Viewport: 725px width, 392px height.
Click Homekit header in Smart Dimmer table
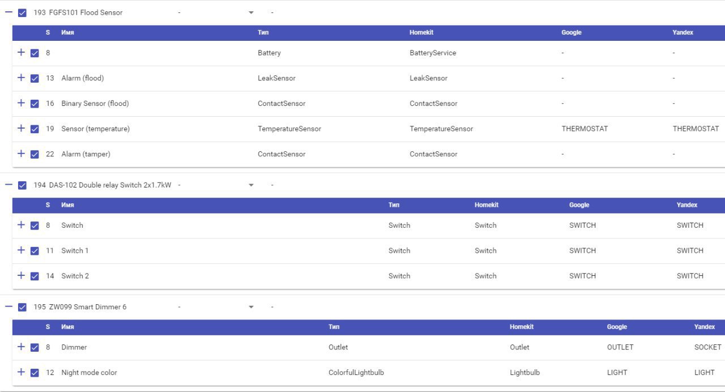(522, 327)
